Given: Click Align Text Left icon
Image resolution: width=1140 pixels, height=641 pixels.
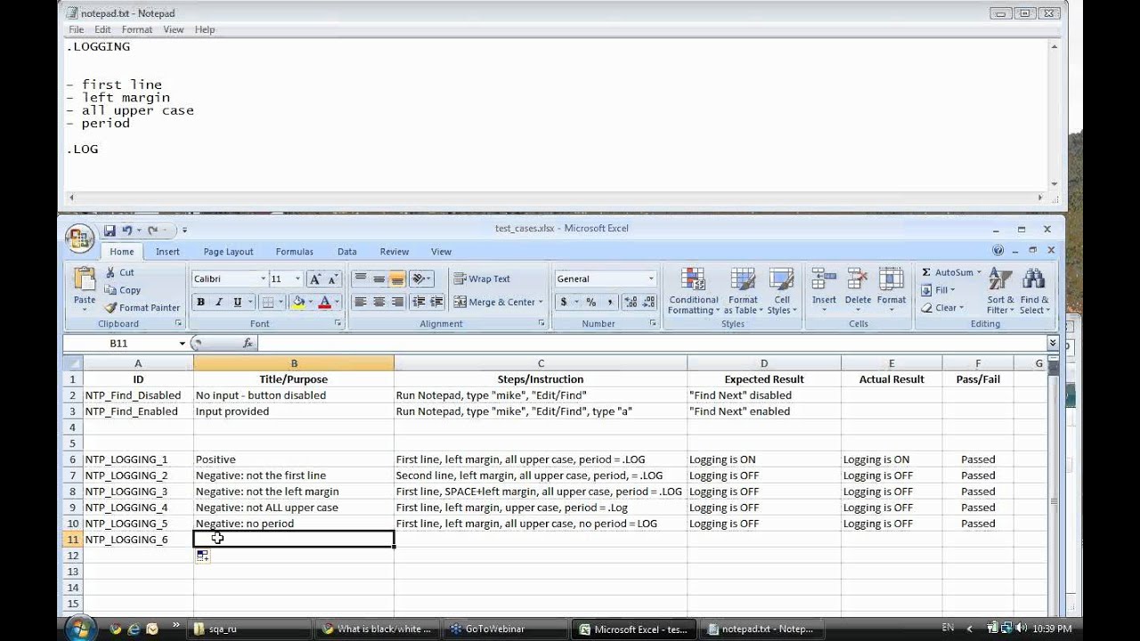Looking at the screenshot, I should [361, 302].
